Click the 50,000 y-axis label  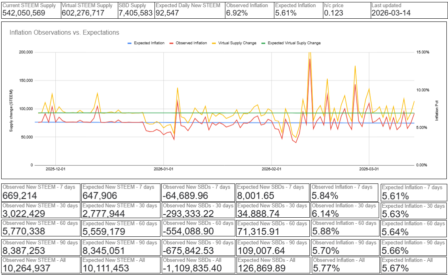pos(27,137)
